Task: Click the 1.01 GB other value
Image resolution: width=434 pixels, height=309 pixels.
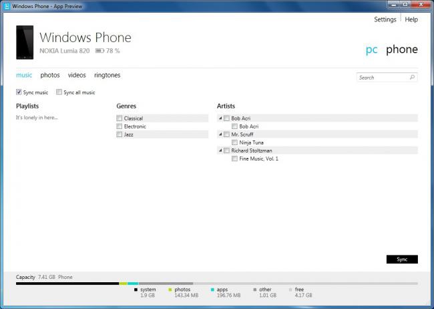Action: tap(268, 296)
